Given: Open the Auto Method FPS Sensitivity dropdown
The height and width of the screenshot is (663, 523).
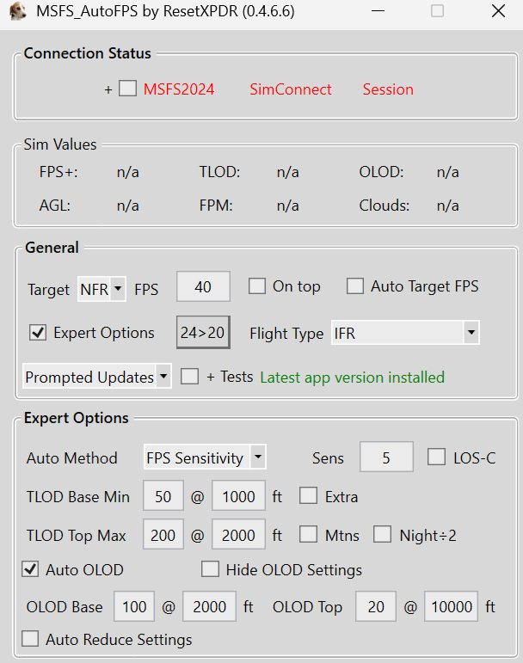Looking at the screenshot, I should (x=205, y=457).
